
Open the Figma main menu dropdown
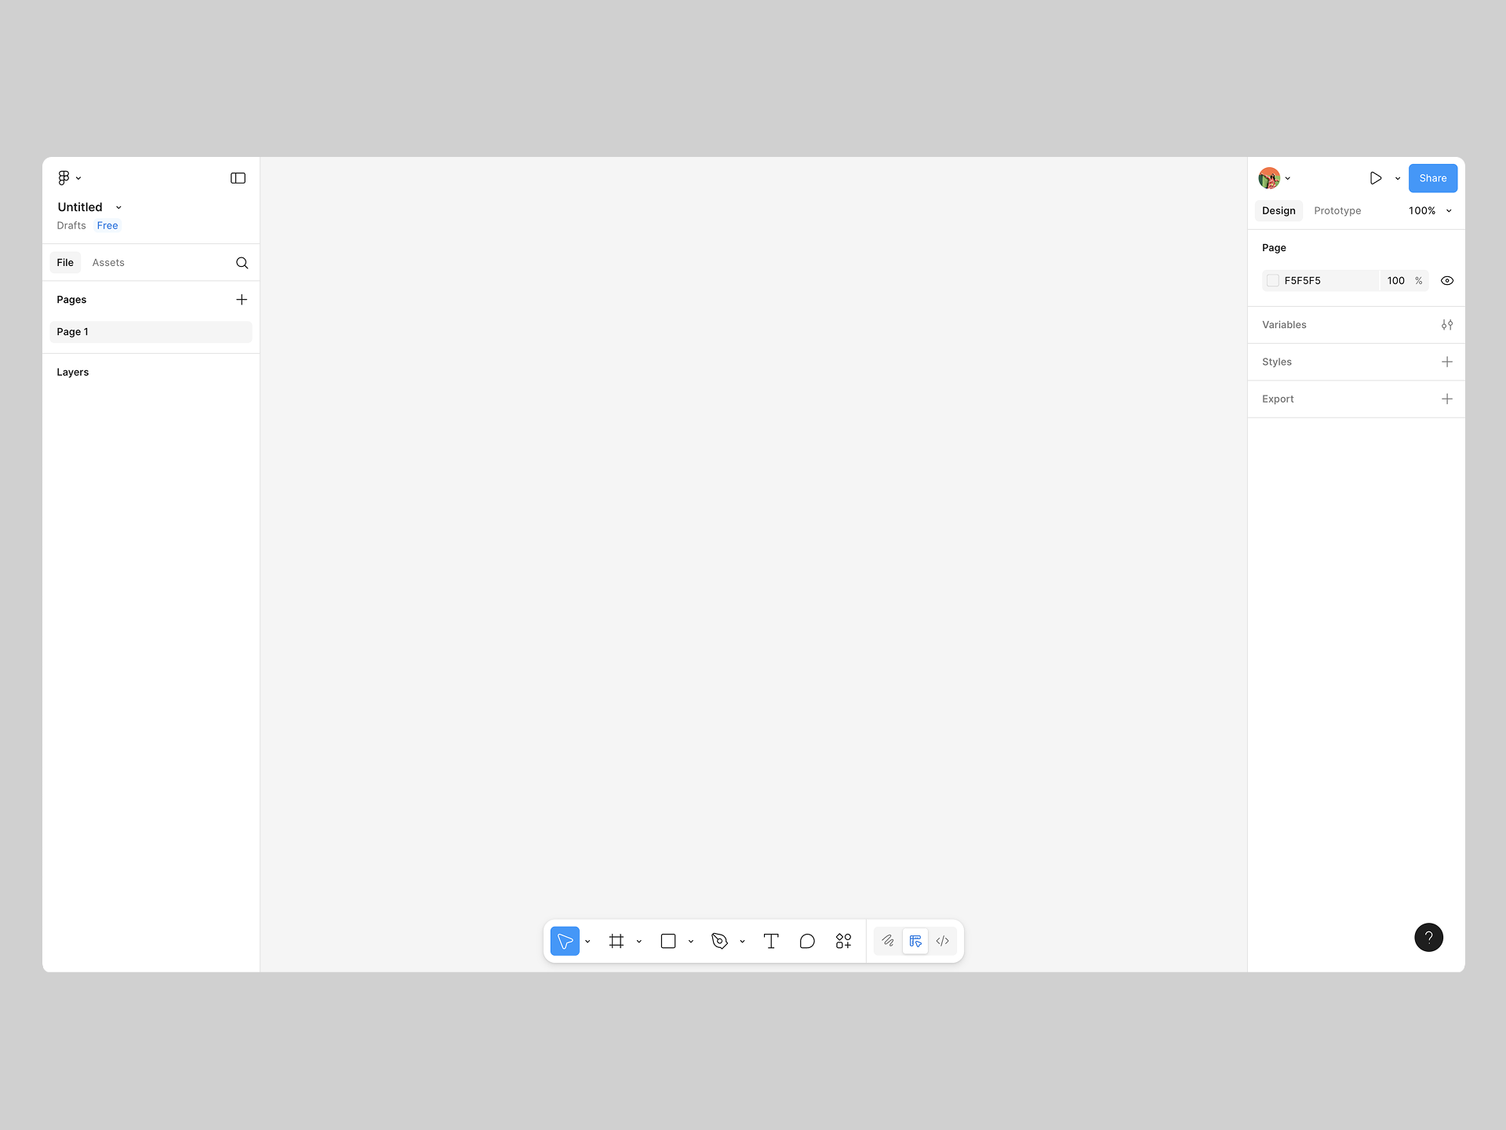69,178
